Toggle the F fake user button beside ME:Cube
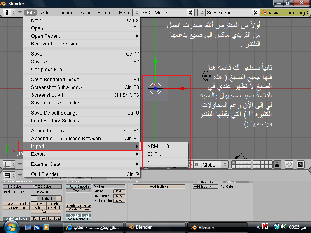Viewport: 311px width, 233px height. pos(35,186)
